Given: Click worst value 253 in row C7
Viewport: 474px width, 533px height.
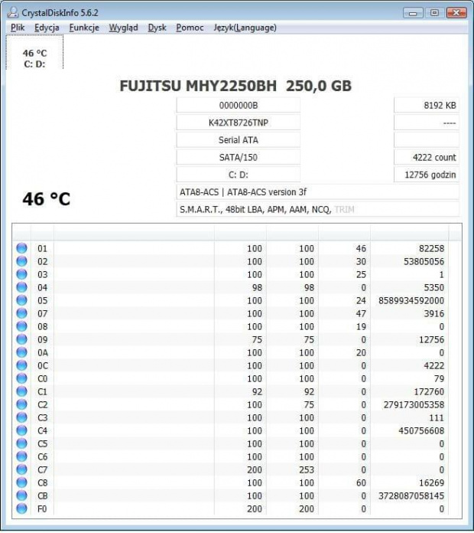Looking at the screenshot, I should pyautogui.click(x=307, y=469).
